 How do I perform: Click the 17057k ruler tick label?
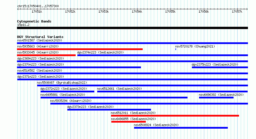(237, 12)
